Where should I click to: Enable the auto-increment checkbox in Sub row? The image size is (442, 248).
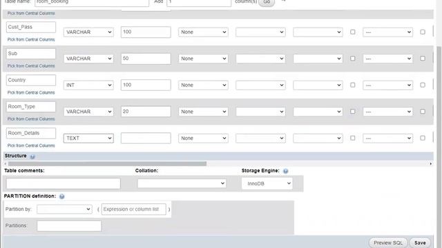point(422,59)
